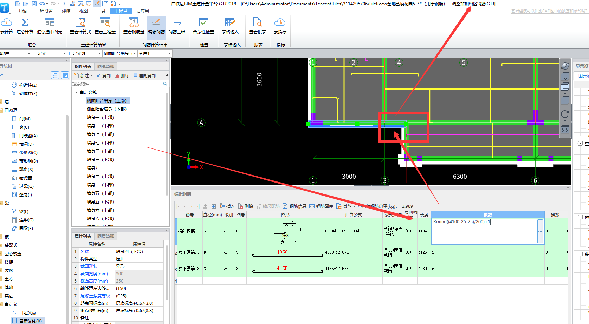Open 查看报表 view reports
The image size is (589, 324).
click(x=258, y=26)
